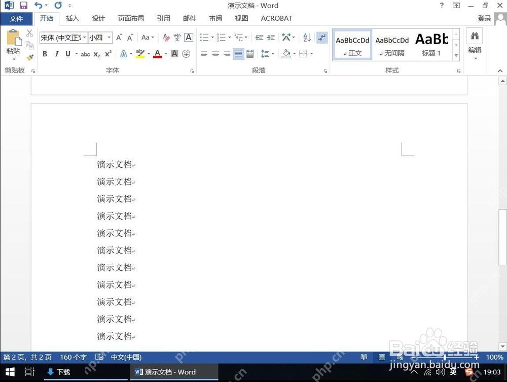507x382 pixels.
Task: Open the phonetic guide (wén) tool
Action: click(x=177, y=38)
